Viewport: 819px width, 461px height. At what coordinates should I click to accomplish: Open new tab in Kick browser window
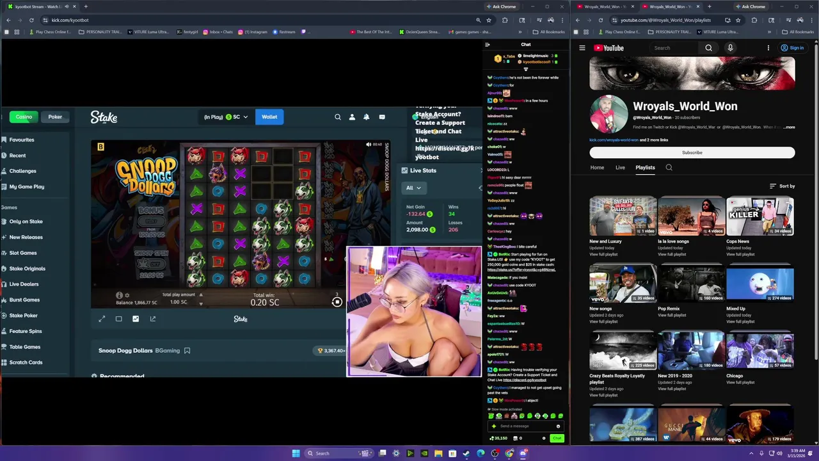(x=86, y=6)
